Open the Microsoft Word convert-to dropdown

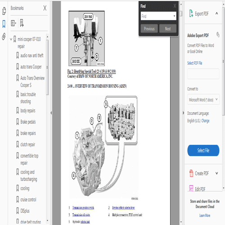(203, 99)
